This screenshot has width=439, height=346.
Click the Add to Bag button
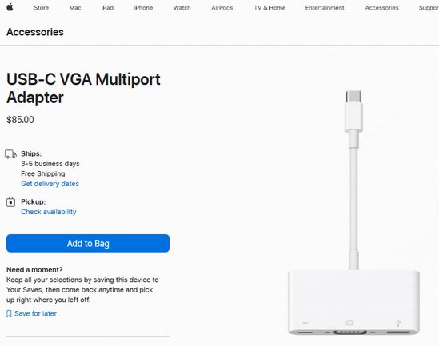point(88,243)
